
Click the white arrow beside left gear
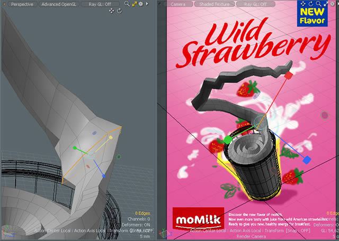pos(147,4)
